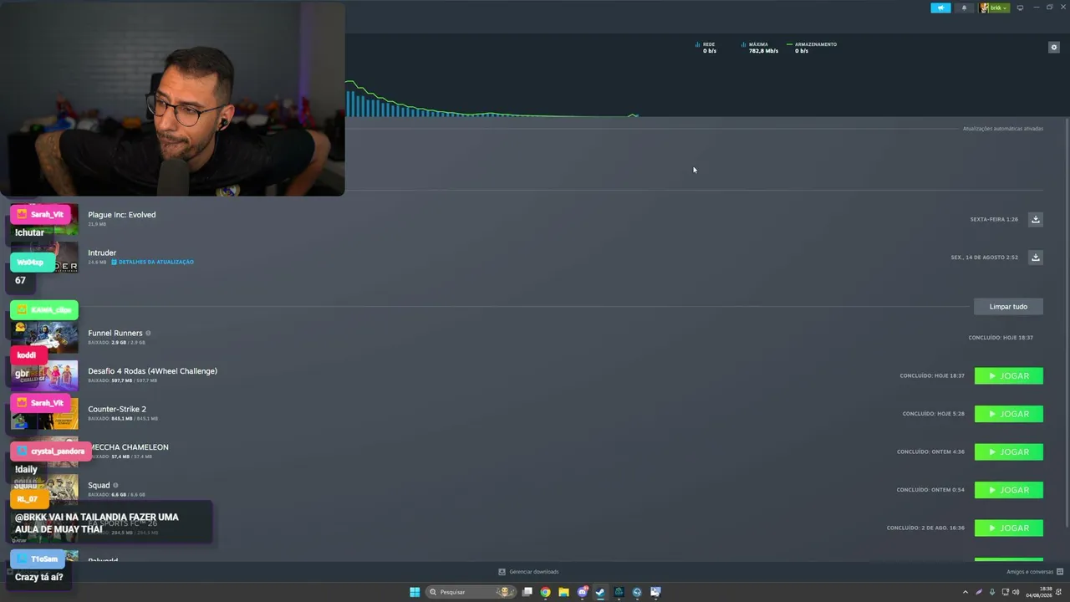
Task: Play Counter-Strike 2
Action: point(1009,414)
